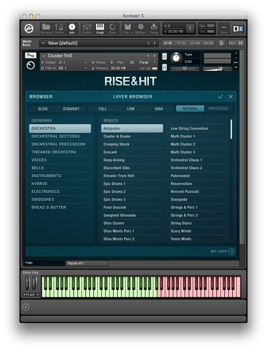Image resolution: width=267 pixels, height=350 pixels.
Task: Click the pan L/R slider
Action: click(185, 69)
